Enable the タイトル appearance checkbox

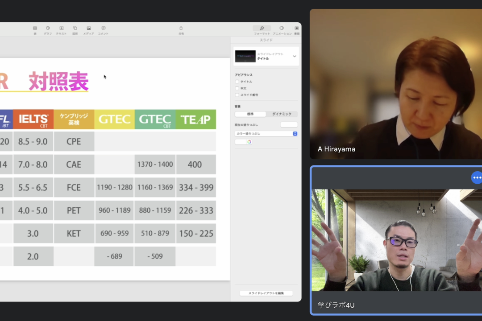pos(237,82)
